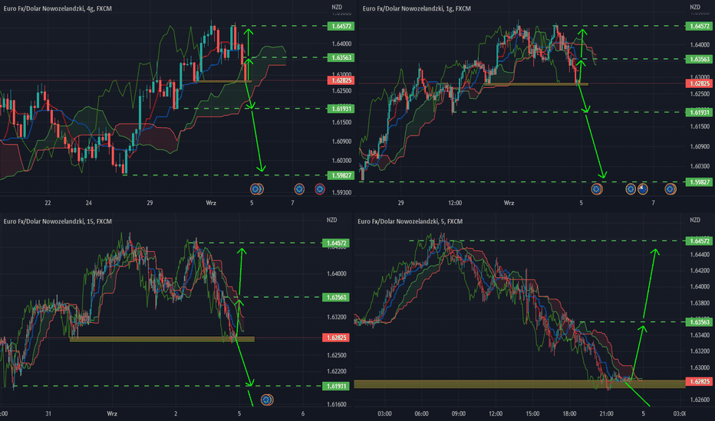Select the 1.64572 level label in 4g chart

[x=341, y=26]
